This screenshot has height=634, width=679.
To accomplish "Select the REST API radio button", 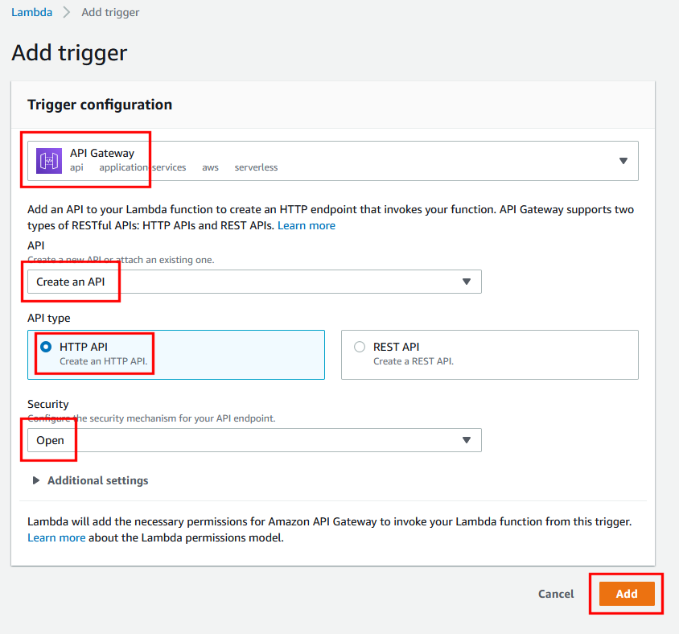I will tap(360, 347).
